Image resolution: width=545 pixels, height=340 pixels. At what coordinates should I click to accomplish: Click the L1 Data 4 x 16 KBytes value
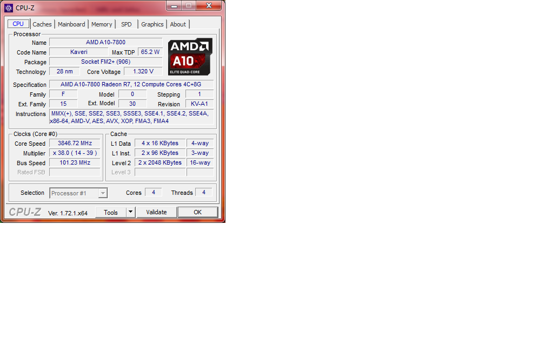[x=160, y=144]
